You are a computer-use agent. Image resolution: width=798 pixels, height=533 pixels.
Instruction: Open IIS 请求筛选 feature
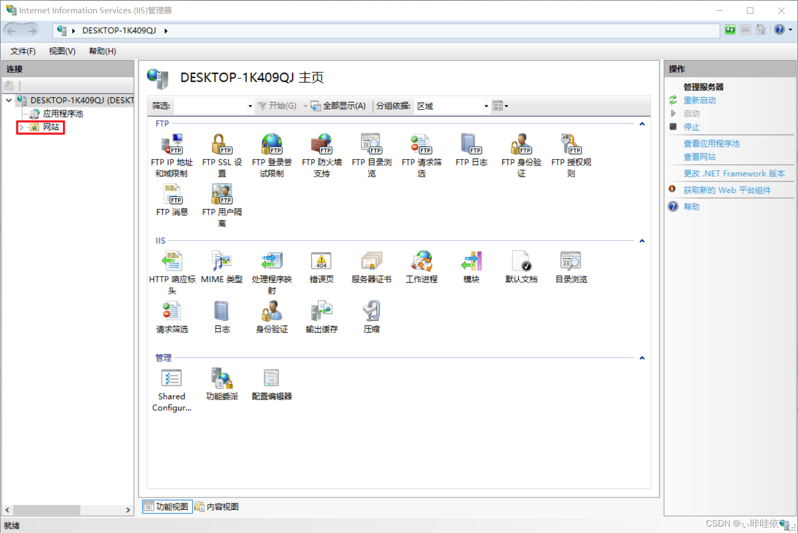[x=172, y=317]
